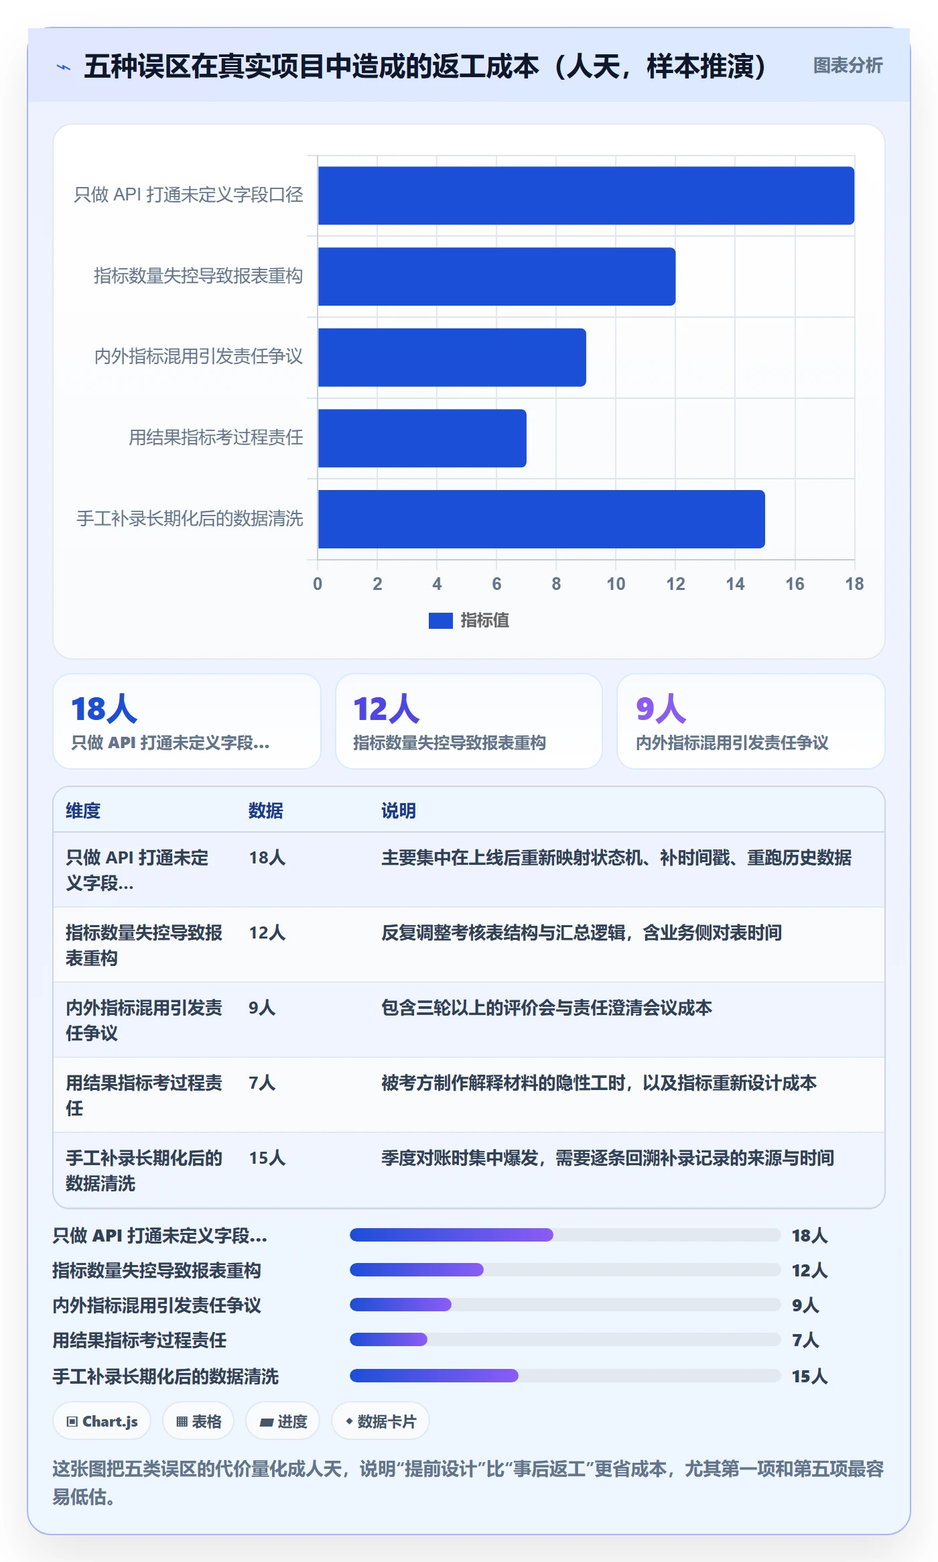Screen dimensions: 938x1562
Task: Click the progress bar for 用结果指标考过程责任
Action: pyautogui.click(x=565, y=1339)
